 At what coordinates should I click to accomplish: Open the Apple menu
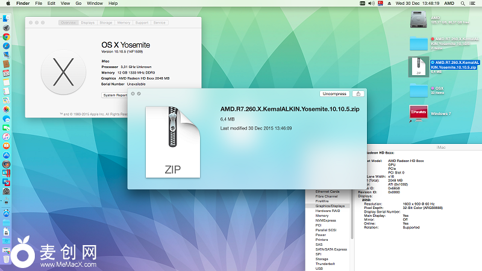point(5,4)
